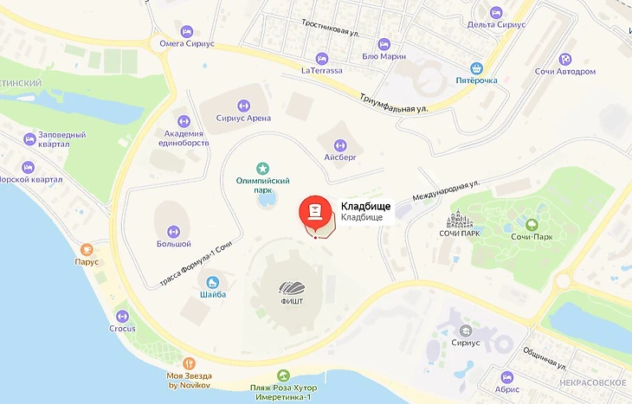
Task: Select the Сириус Арена sports icon
Action: pos(243,106)
